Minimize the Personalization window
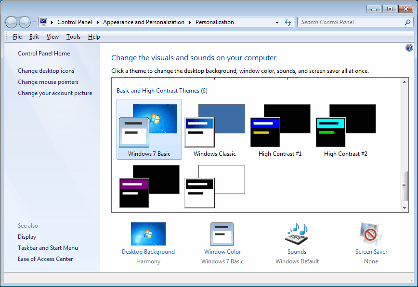 [374, 9]
